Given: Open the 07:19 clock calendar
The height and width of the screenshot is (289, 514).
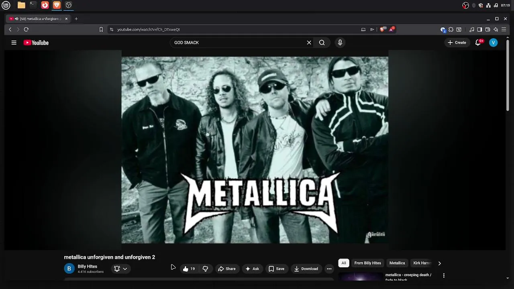Looking at the screenshot, I should click(505, 6).
